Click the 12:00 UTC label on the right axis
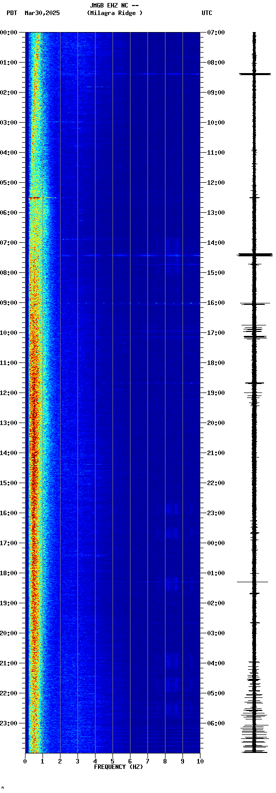This screenshot has width=276, height=793. [x=216, y=183]
